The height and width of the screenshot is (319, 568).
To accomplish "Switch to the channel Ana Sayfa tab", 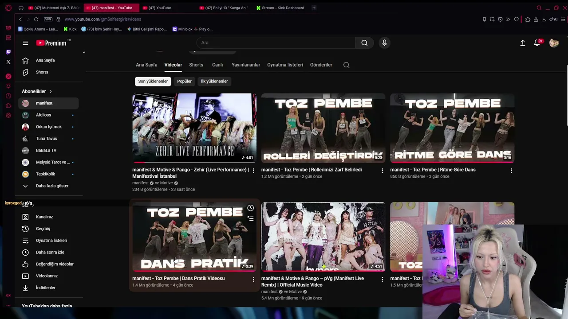I will (146, 65).
